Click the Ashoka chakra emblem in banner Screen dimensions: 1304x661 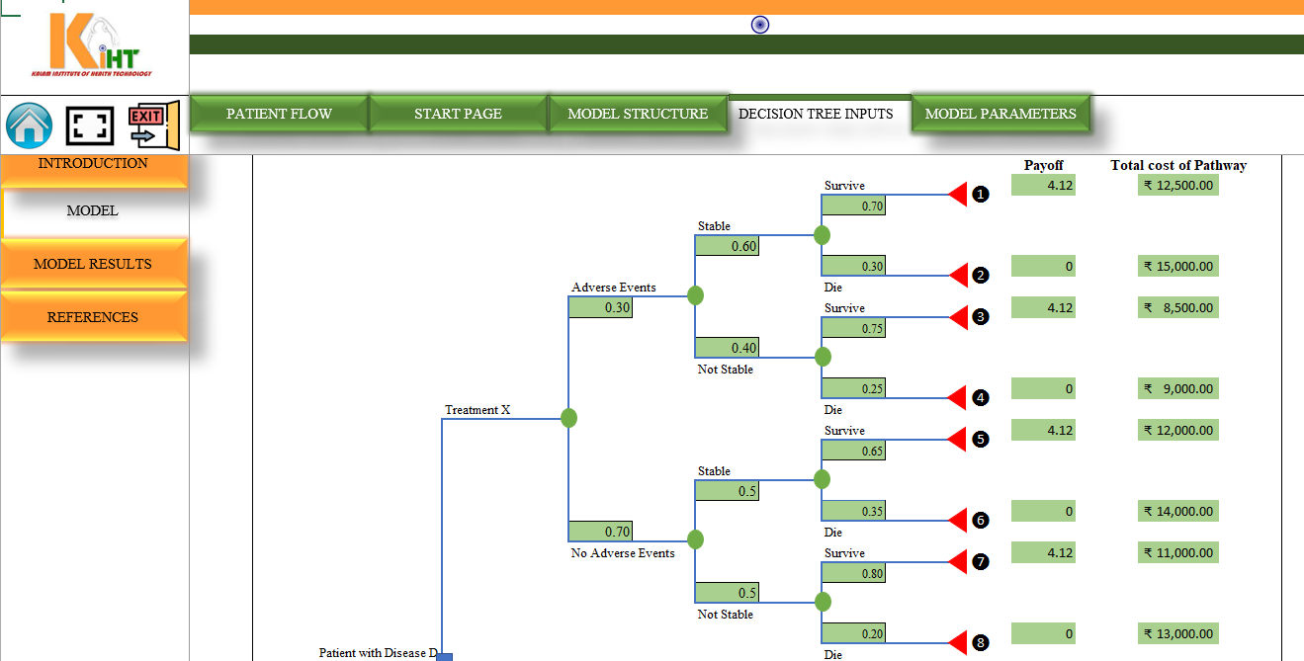click(759, 25)
